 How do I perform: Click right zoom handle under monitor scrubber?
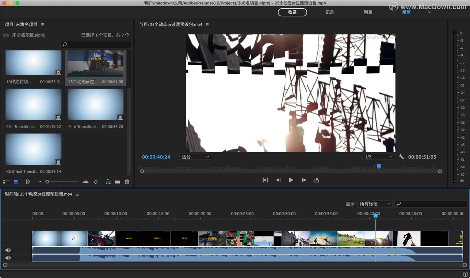pyautogui.click(x=440, y=171)
